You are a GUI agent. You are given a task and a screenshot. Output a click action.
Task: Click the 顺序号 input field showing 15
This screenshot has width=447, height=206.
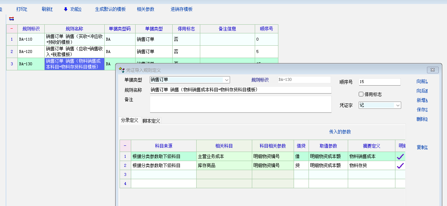point(379,82)
